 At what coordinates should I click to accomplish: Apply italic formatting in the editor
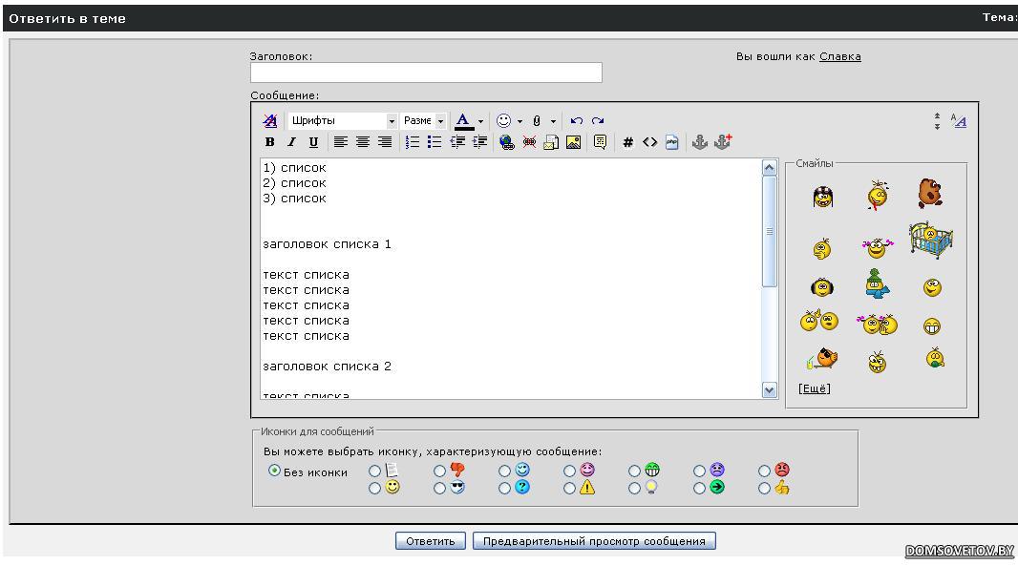click(x=291, y=142)
